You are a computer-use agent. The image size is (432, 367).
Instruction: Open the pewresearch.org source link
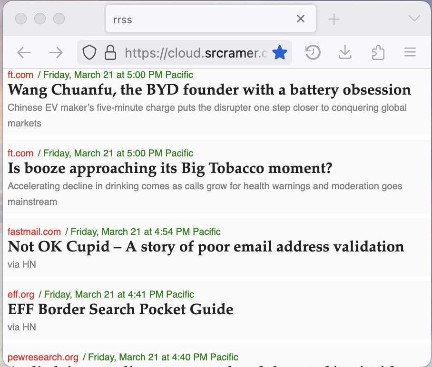(x=42, y=357)
